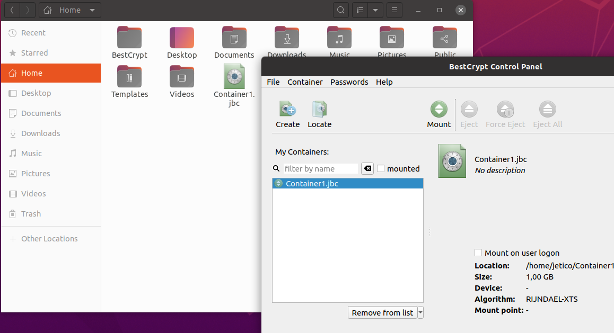Open the BestCrypt folder in Files
The height and width of the screenshot is (333, 614).
(x=129, y=37)
